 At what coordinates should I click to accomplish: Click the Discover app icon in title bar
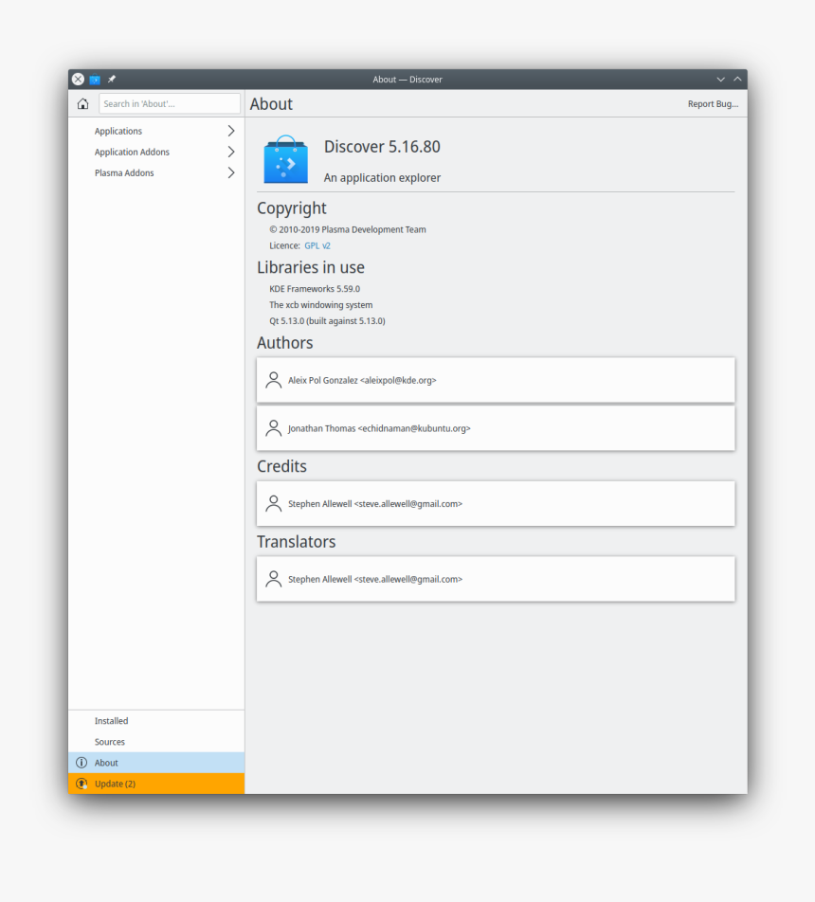[x=95, y=80]
